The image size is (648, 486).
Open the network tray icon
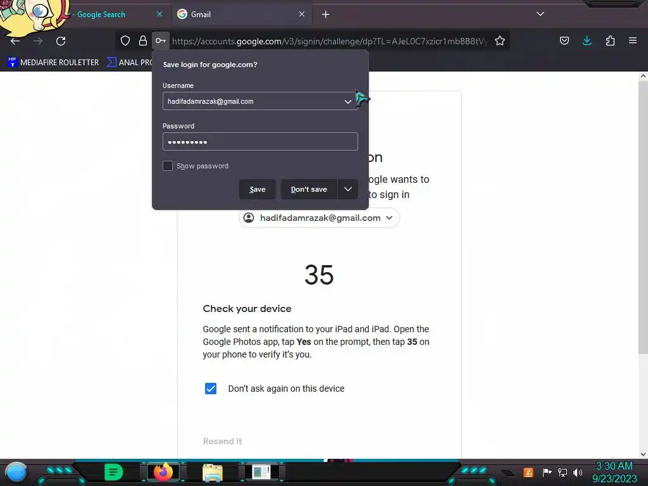click(x=563, y=472)
